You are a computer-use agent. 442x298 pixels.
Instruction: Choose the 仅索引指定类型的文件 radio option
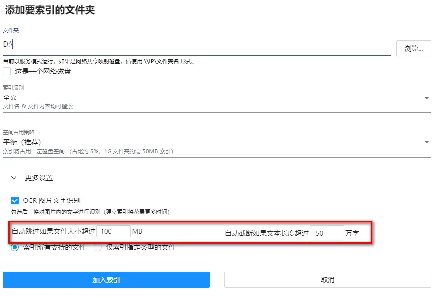(x=98, y=247)
